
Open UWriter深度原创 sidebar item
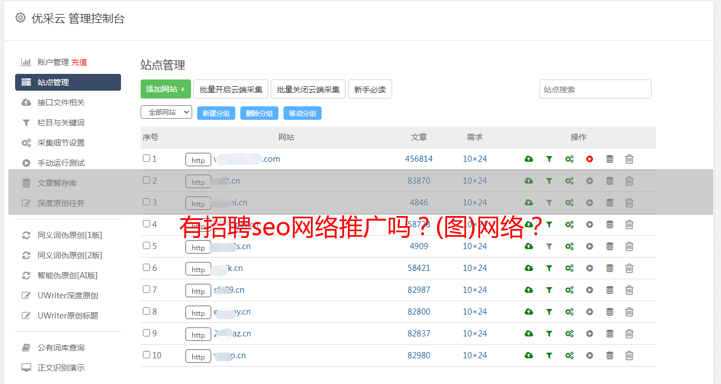point(68,296)
